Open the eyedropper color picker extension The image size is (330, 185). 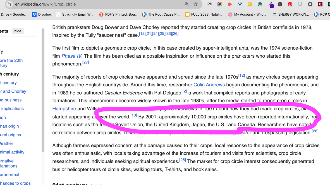[271, 5]
